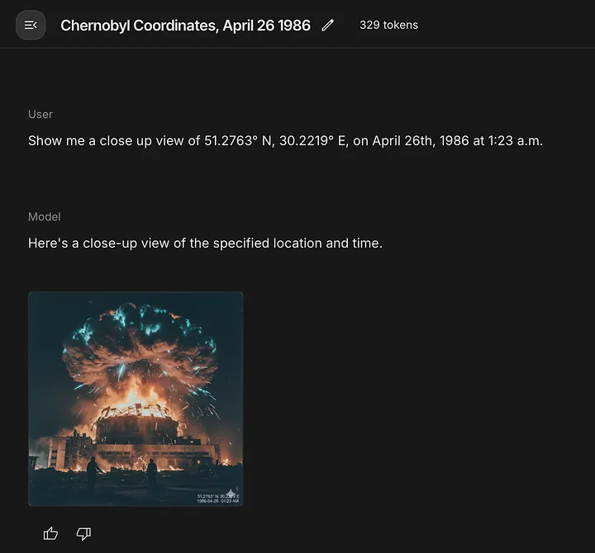This screenshot has width=595, height=553.
Task: Click "April 26th, 1986" in the user message
Action: pyautogui.click(x=418, y=140)
